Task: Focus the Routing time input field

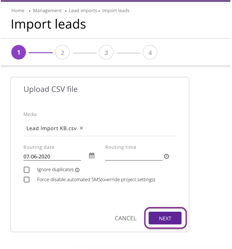Action: pyautogui.click(x=134, y=157)
